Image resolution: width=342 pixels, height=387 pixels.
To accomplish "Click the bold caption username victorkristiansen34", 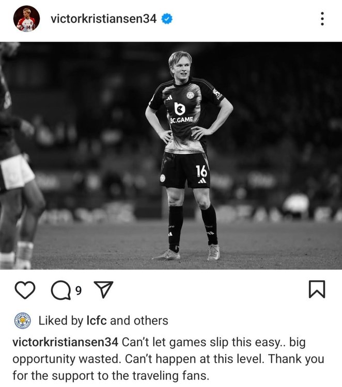I will coord(65,342).
